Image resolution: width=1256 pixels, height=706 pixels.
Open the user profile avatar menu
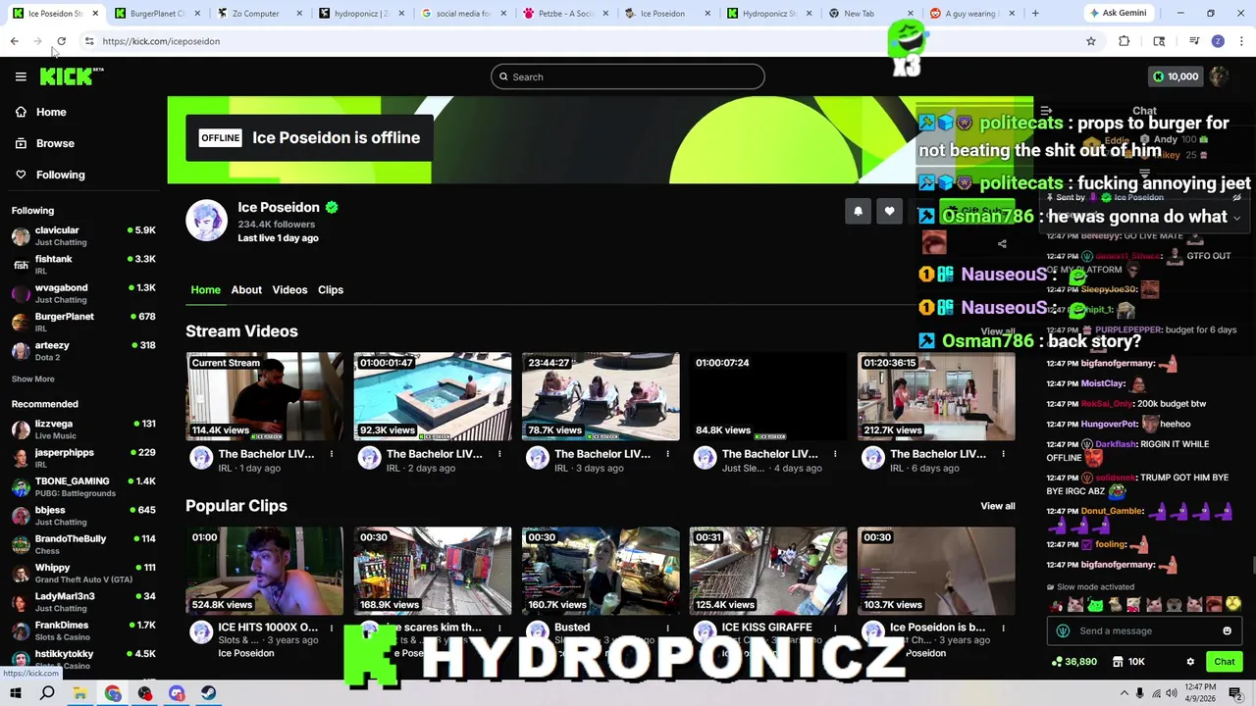[1220, 76]
